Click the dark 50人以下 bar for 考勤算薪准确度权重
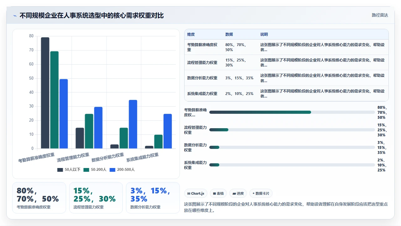The height and width of the screenshot is (226, 401). [45, 93]
